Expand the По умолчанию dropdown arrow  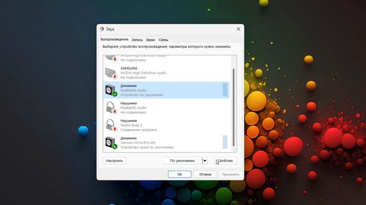205,161
